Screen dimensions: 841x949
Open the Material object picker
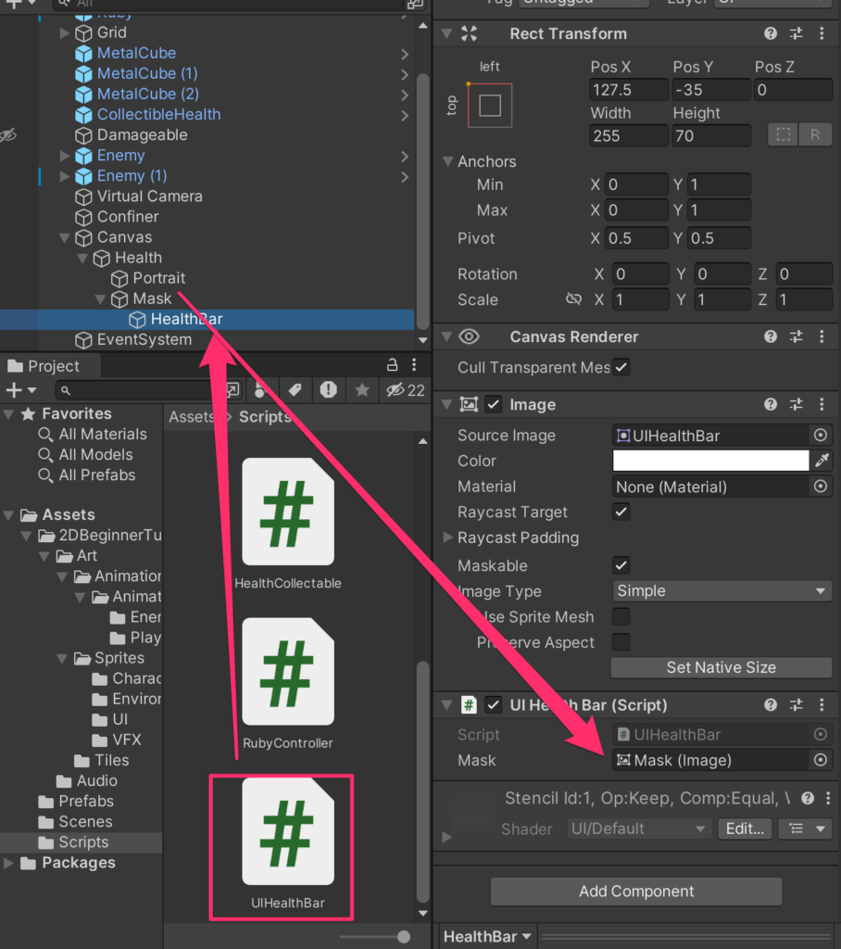pyautogui.click(x=821, y=486)
